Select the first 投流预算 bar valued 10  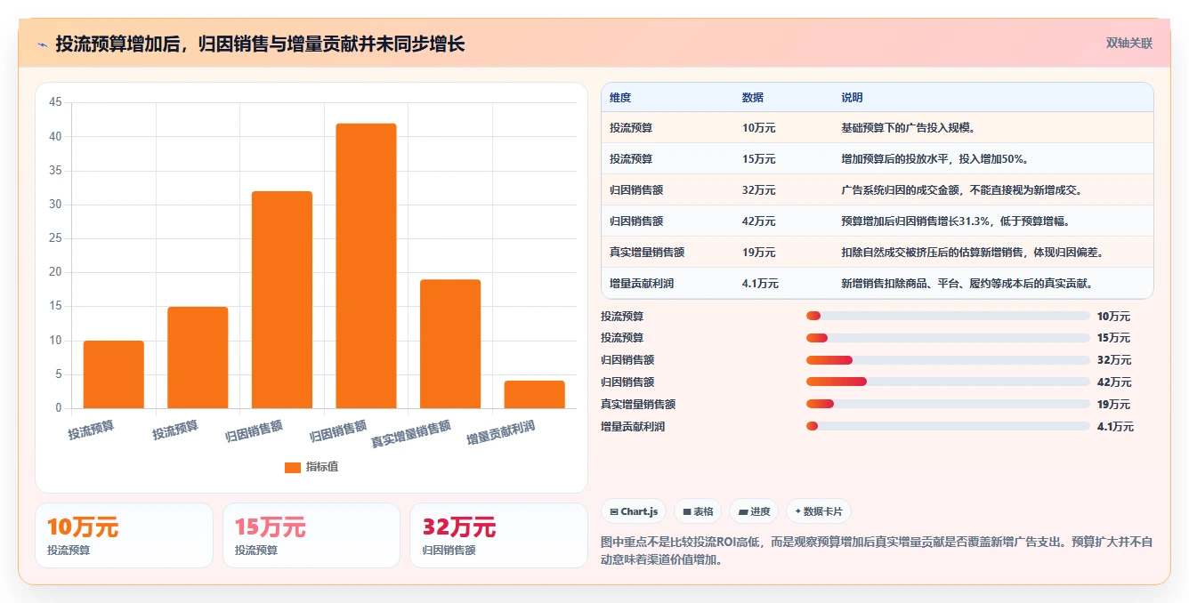(x=114, y=374)
